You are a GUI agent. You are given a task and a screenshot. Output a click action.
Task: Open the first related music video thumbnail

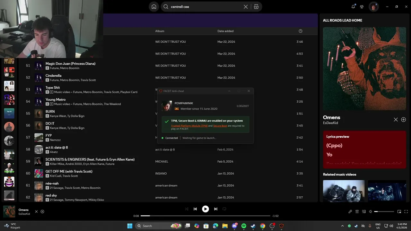tap(344, 191)
